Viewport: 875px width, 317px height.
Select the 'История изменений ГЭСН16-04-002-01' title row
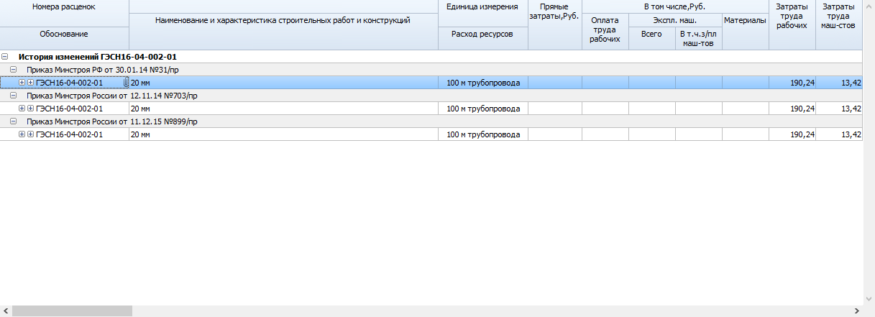click(x=431, y=57)
